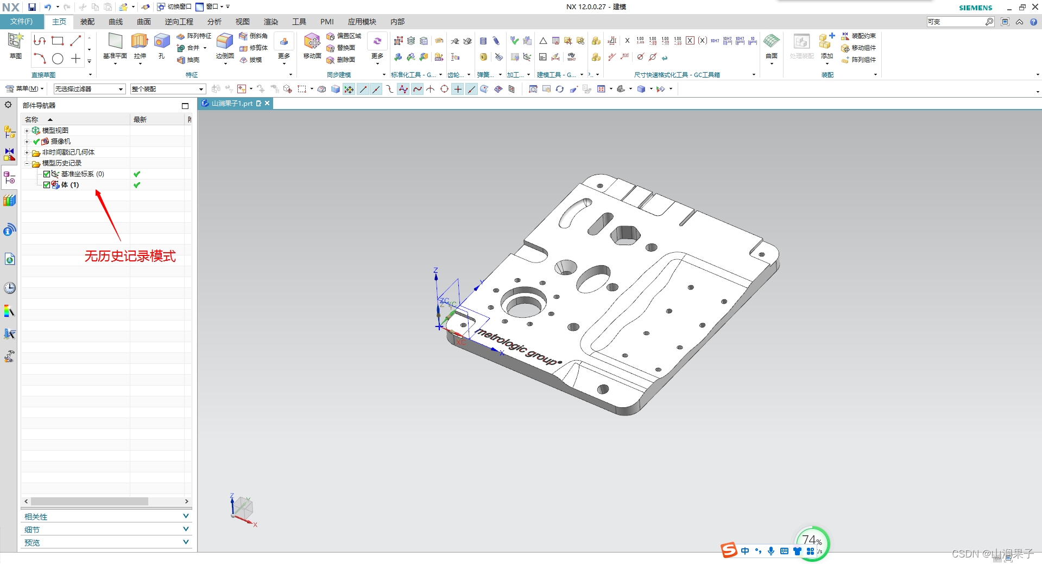The width and height of the screenshot is (1042, 564).
Task: Toggle snap to end point
Action: 363,89
